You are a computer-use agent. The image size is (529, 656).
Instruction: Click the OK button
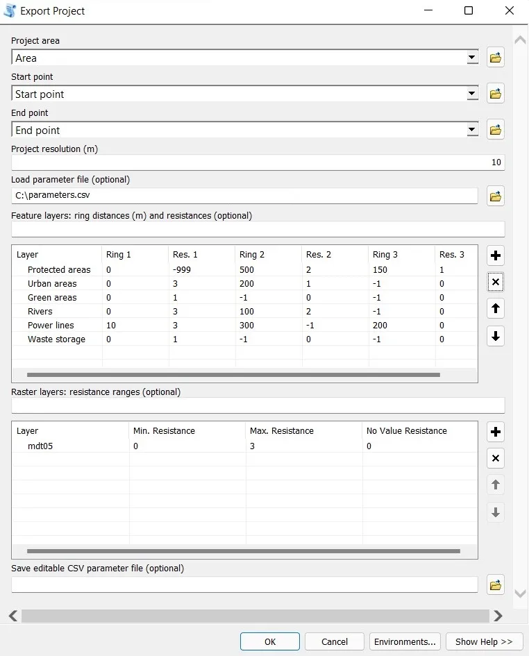[x=269, y=641]
